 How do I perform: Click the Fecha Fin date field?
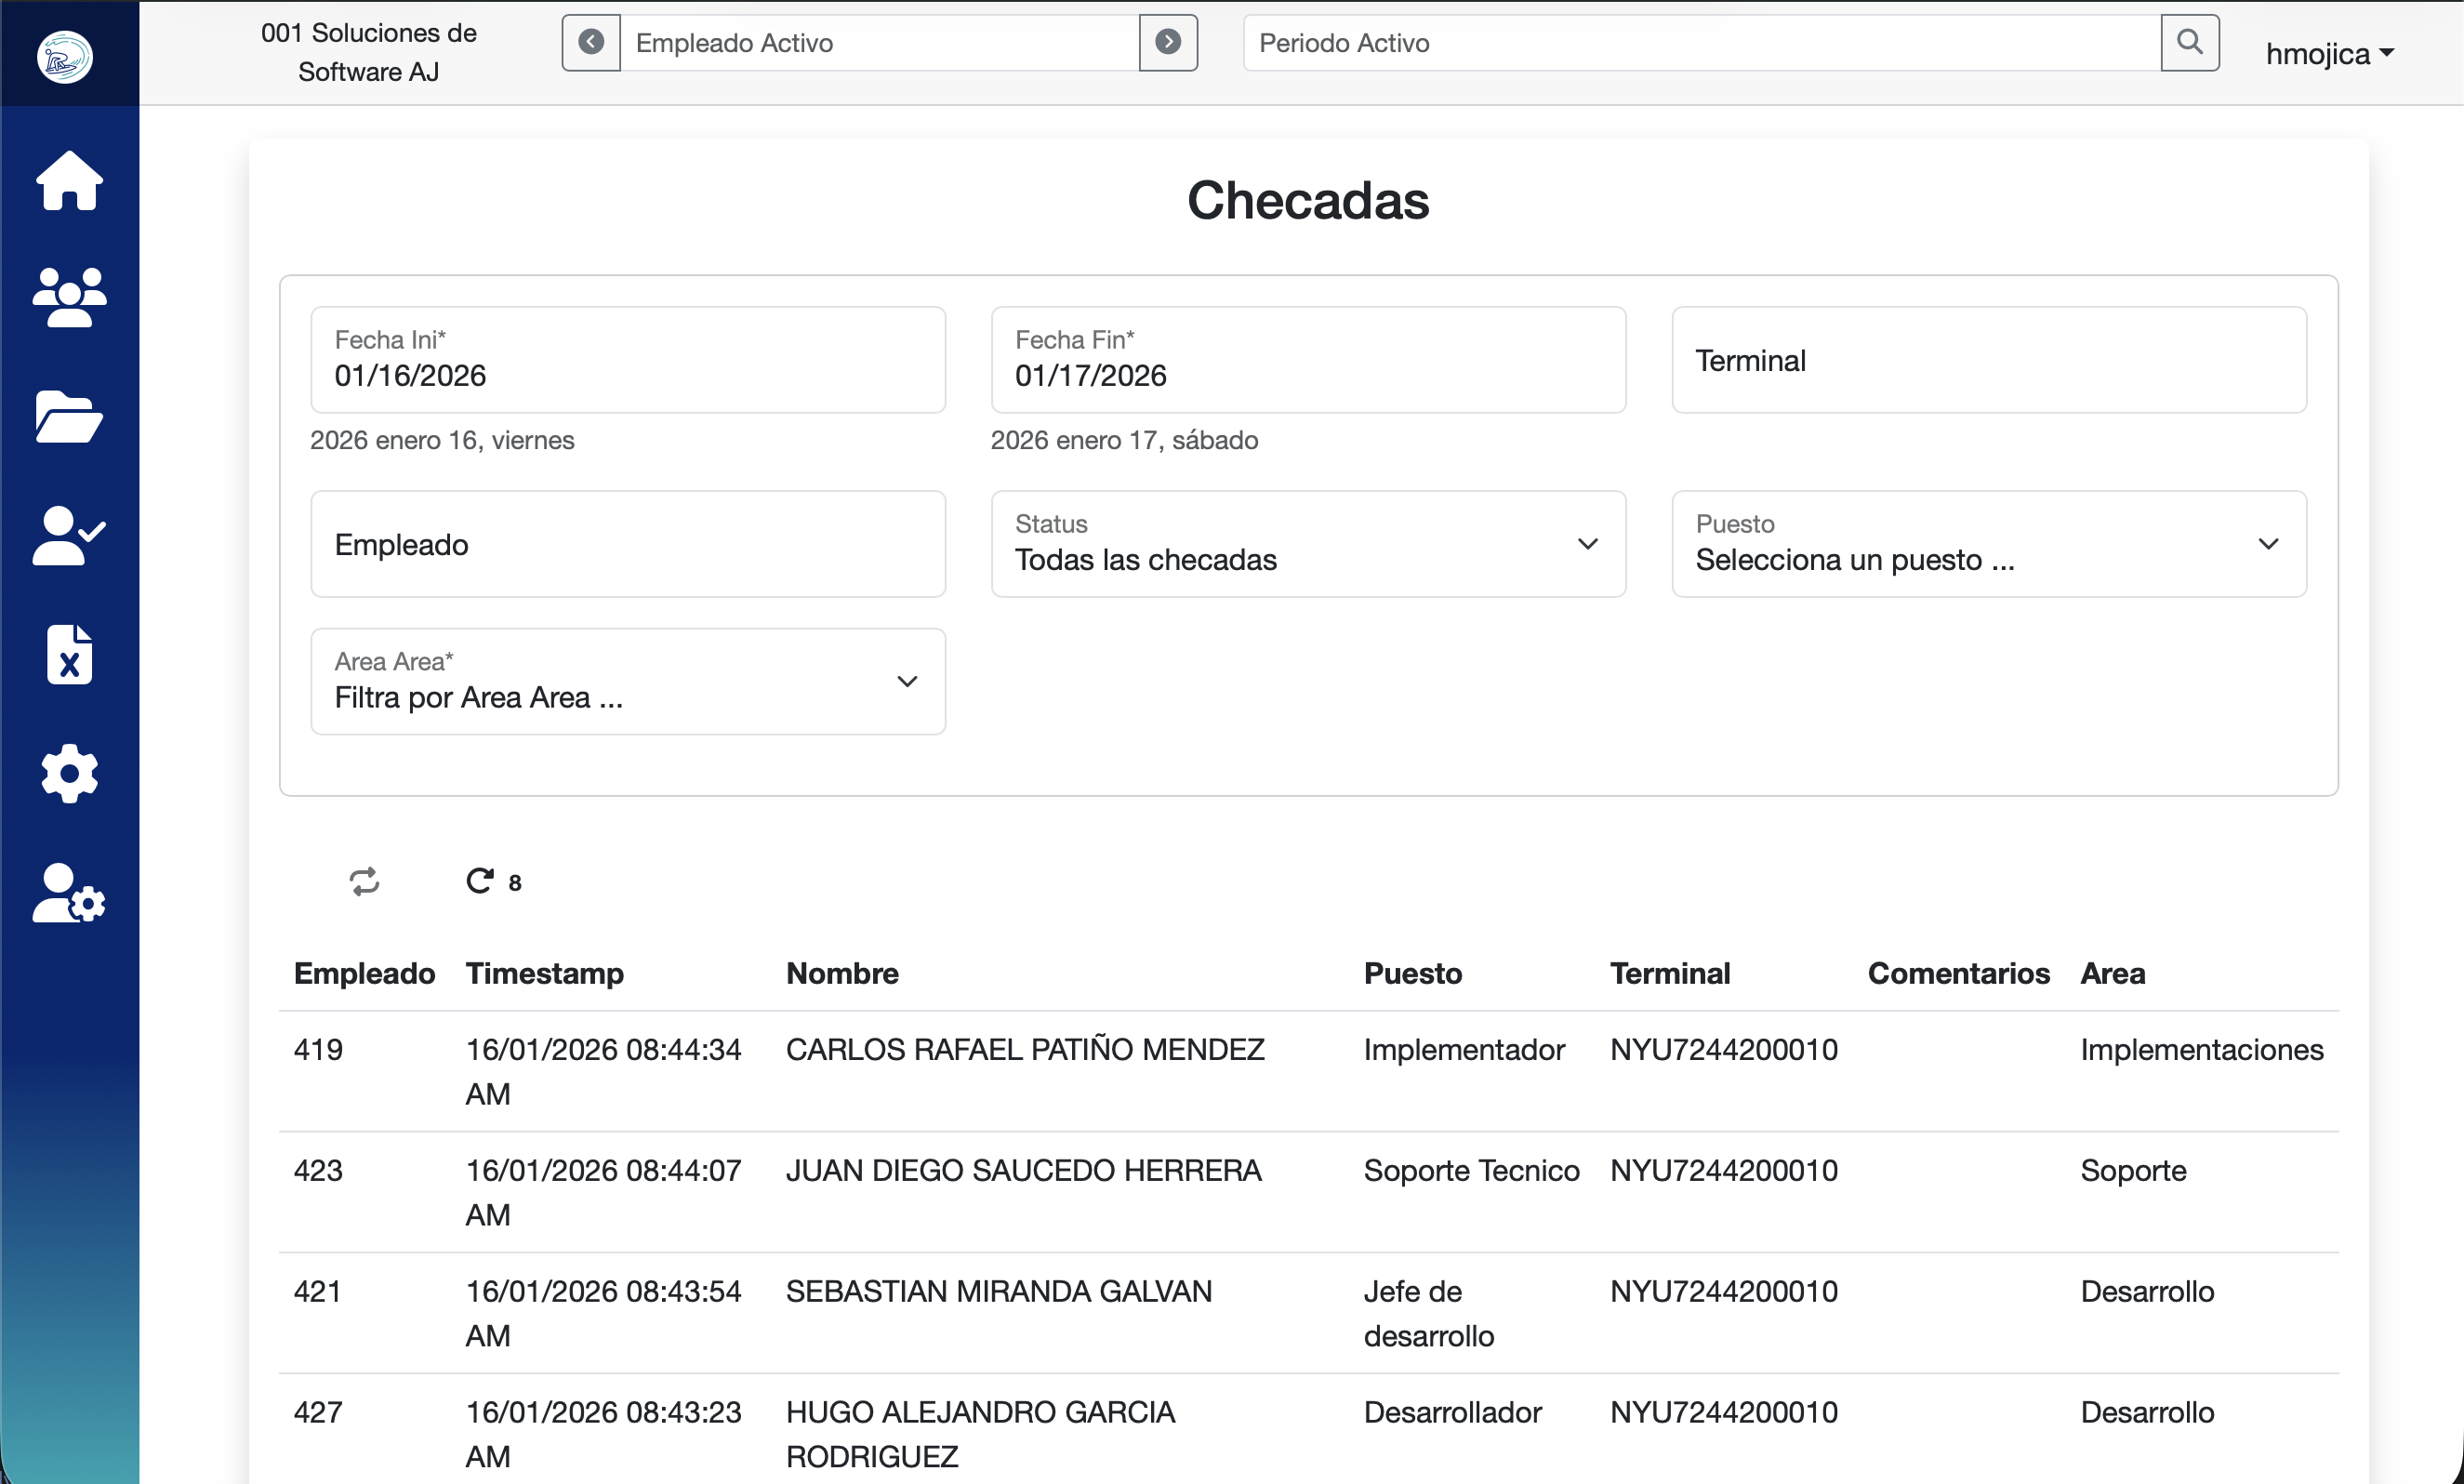[1307, 360]
